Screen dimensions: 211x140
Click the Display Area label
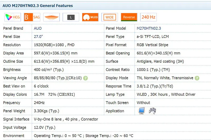(13, 53)
